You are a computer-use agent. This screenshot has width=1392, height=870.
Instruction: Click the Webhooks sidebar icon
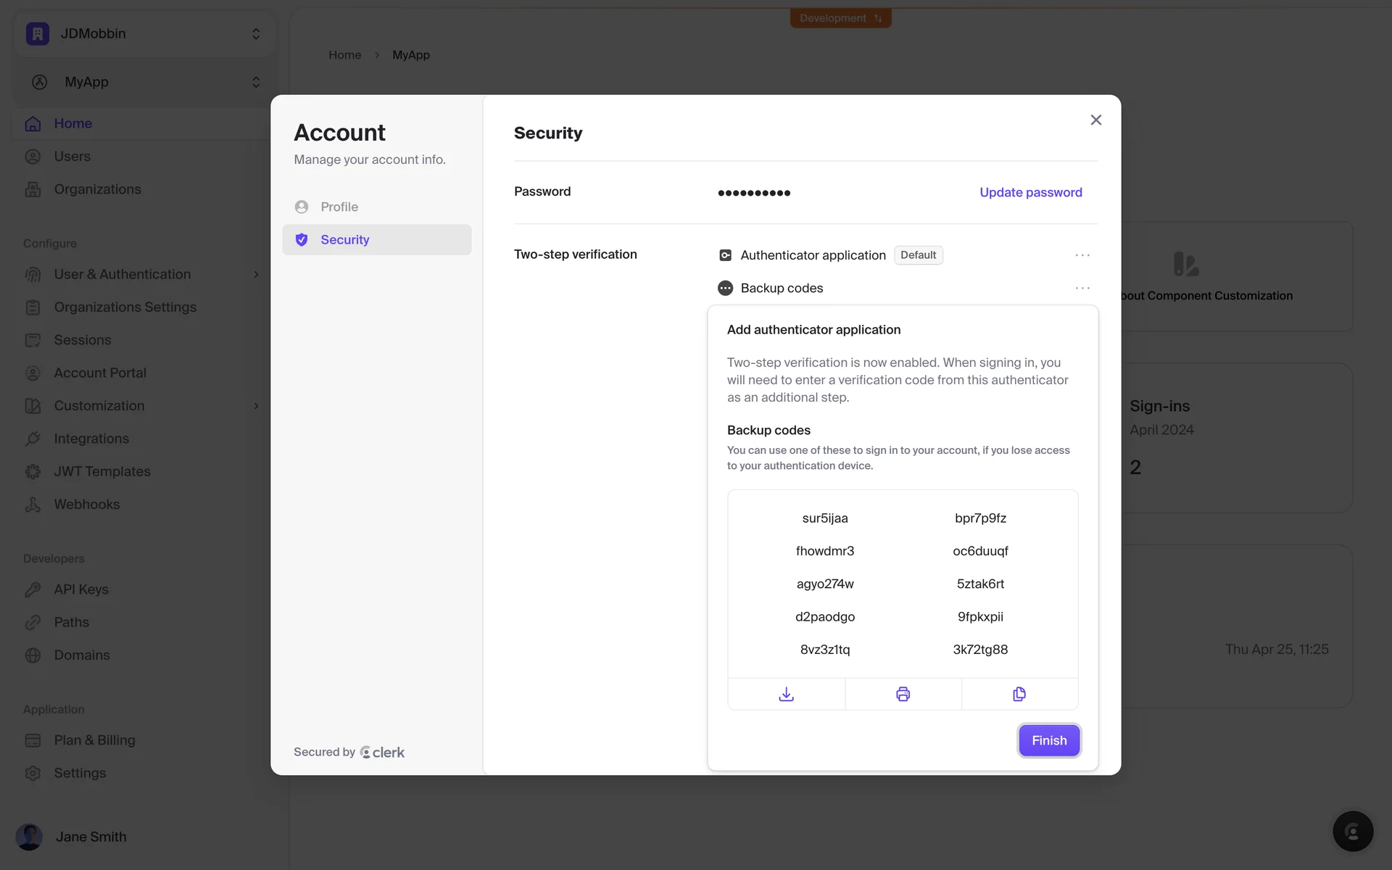[x=33, y=505]
